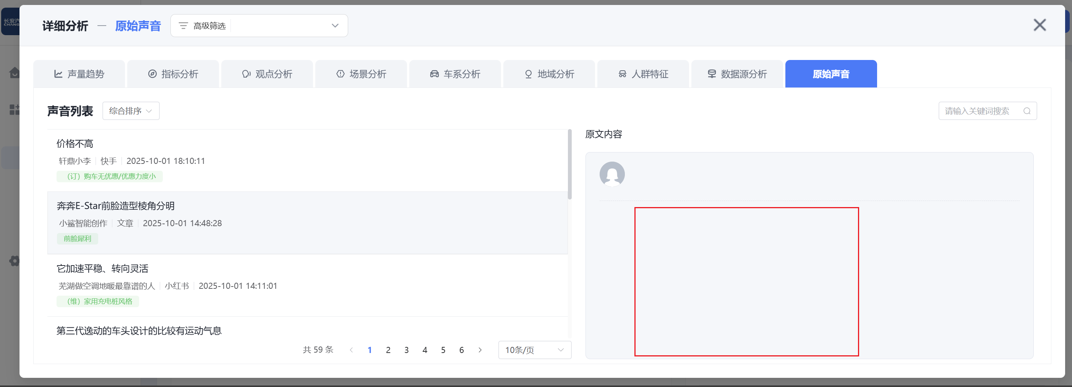Click the 高级筛选 filter icon
This screenshot has height=387, width=1072.
tap(183, 26)
